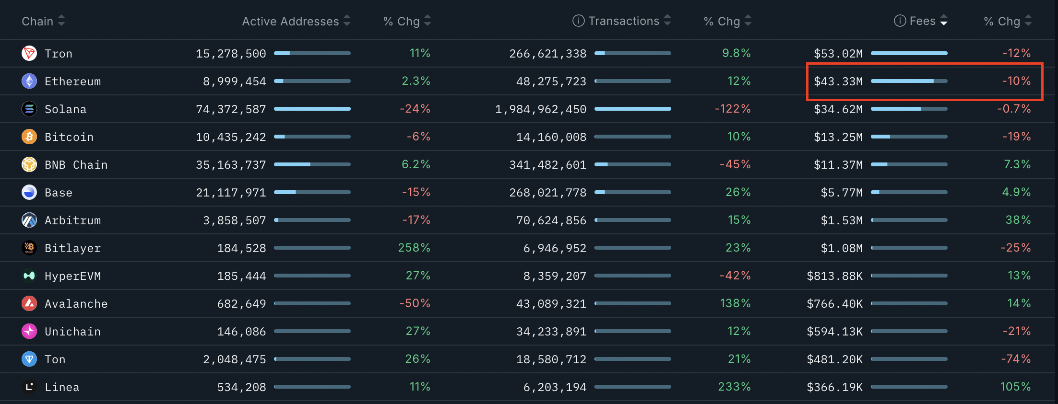This screenshot has height=404, width=1058.
Task: Click the orange Bitcoin logo icon
Action: click(x=29, y=137)
